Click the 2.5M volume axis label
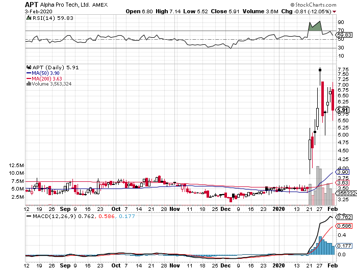 tap(17, 197)
